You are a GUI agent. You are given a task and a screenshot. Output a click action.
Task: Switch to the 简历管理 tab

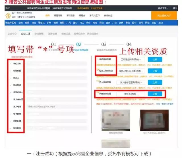click(x=52, y=34)
